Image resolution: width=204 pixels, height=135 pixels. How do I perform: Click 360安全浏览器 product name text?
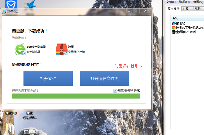tap(36, 47)
